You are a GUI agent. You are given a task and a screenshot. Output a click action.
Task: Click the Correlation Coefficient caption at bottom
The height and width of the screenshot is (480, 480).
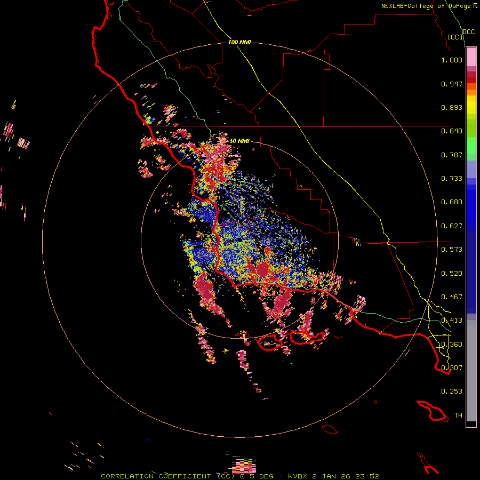[240, 476]
